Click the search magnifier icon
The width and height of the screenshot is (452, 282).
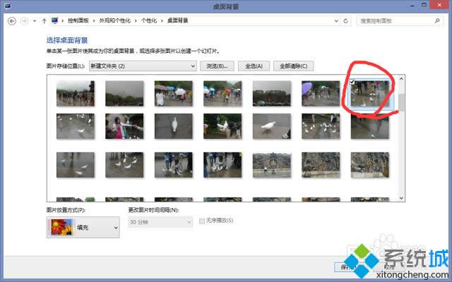click(x=437, y=20)
